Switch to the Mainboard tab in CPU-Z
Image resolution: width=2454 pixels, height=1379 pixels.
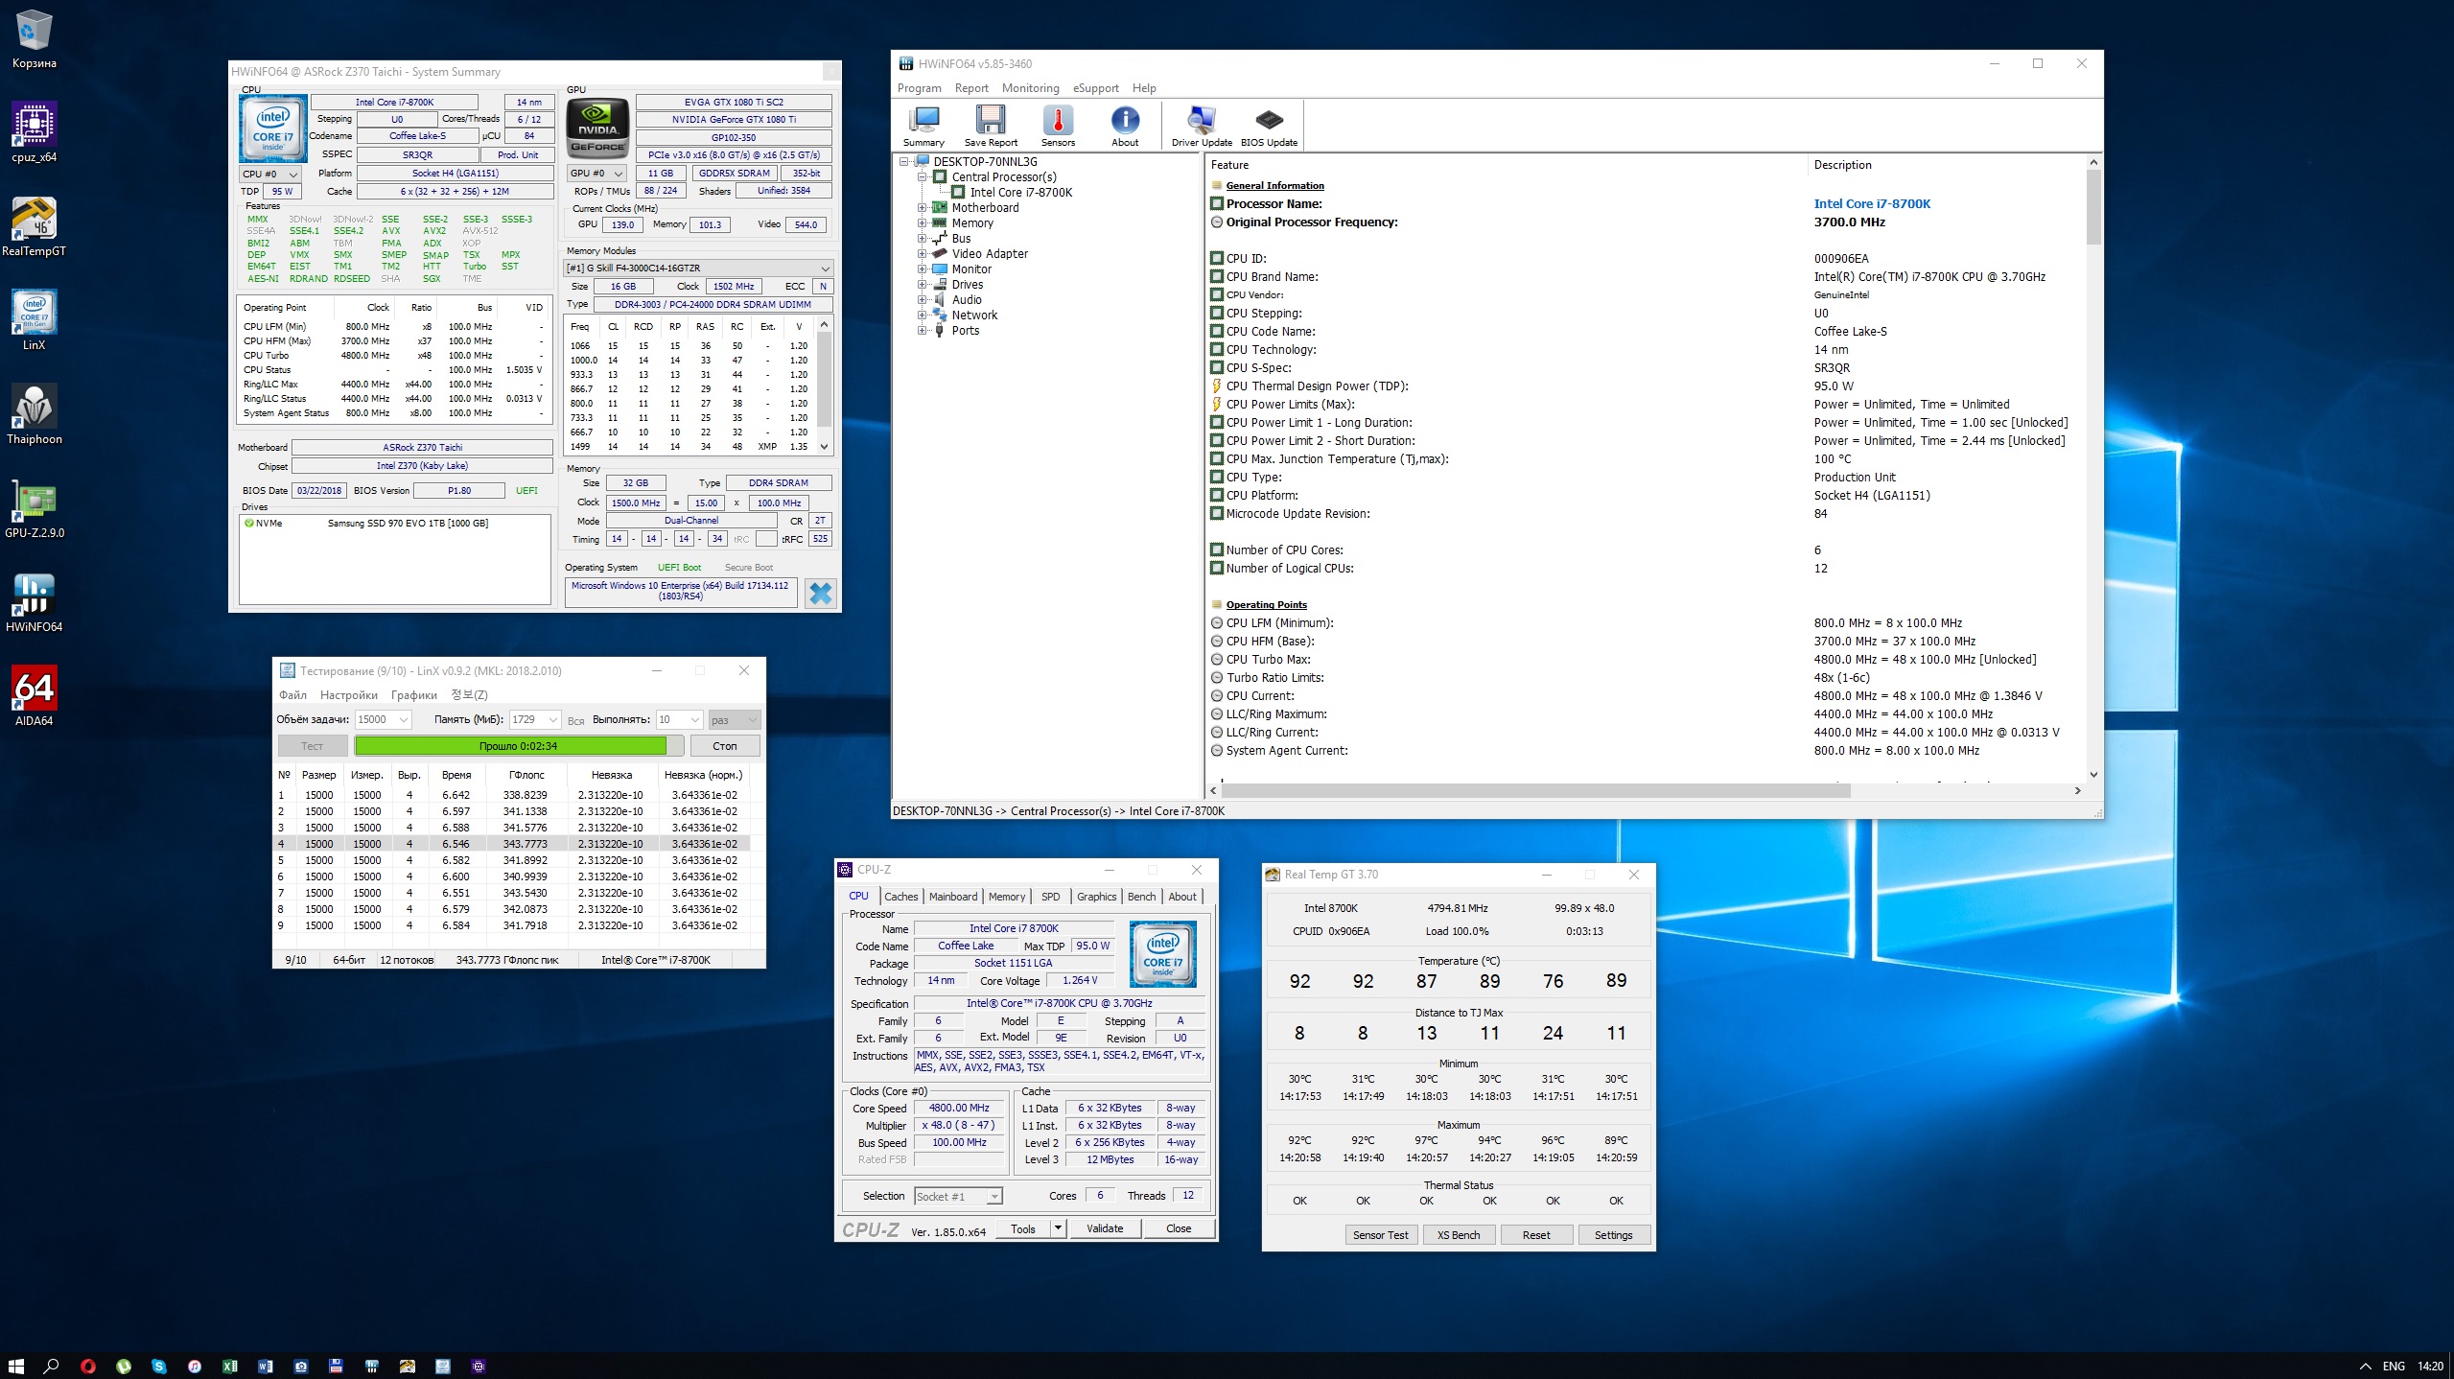(952, 897)
